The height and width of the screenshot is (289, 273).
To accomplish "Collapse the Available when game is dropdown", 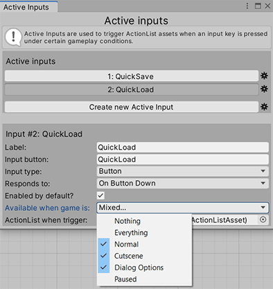I will (183, 208).
